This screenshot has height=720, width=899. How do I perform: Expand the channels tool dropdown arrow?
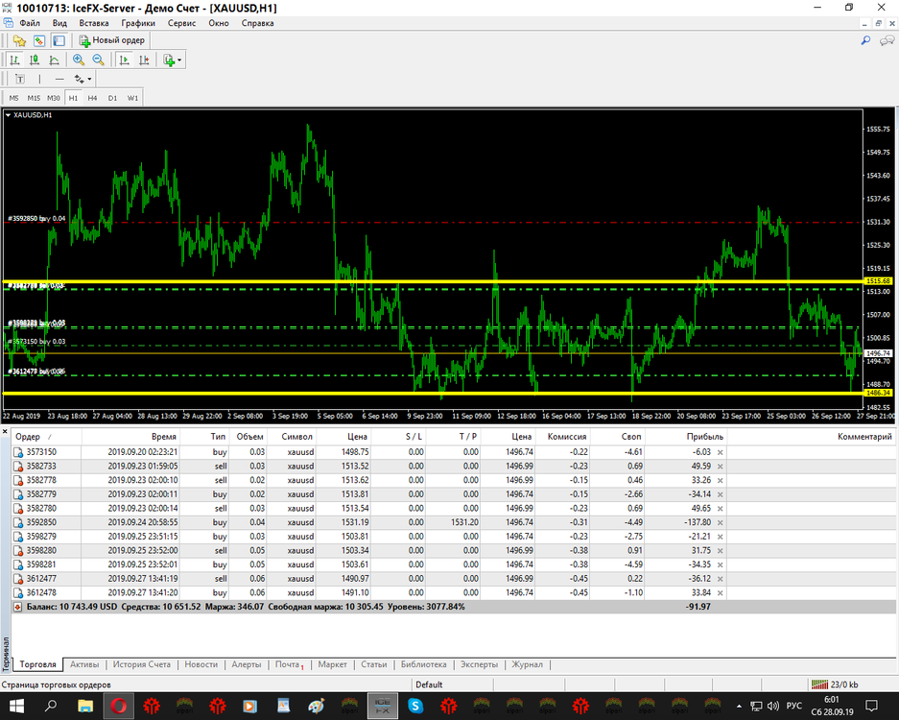89,79
